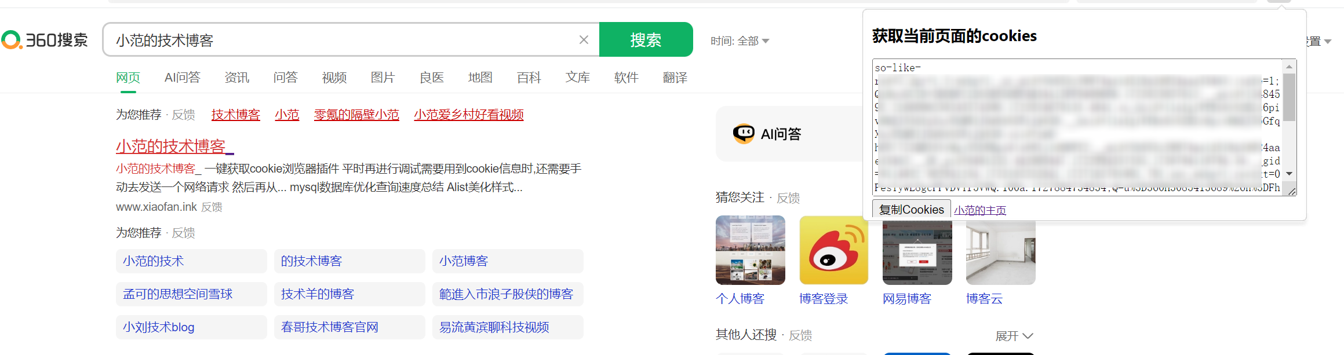This screenshot has height=355, width=1344.
Task: Click the 网易博客 caption link
Action: point(907,299)
